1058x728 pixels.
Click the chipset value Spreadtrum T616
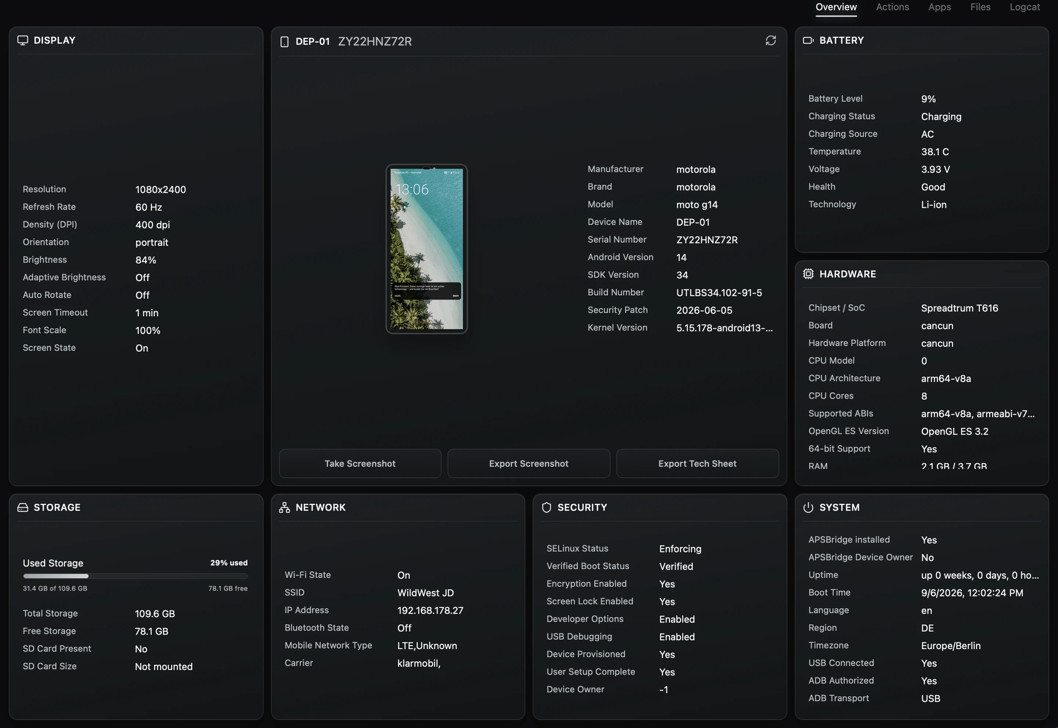coord(960,308)
